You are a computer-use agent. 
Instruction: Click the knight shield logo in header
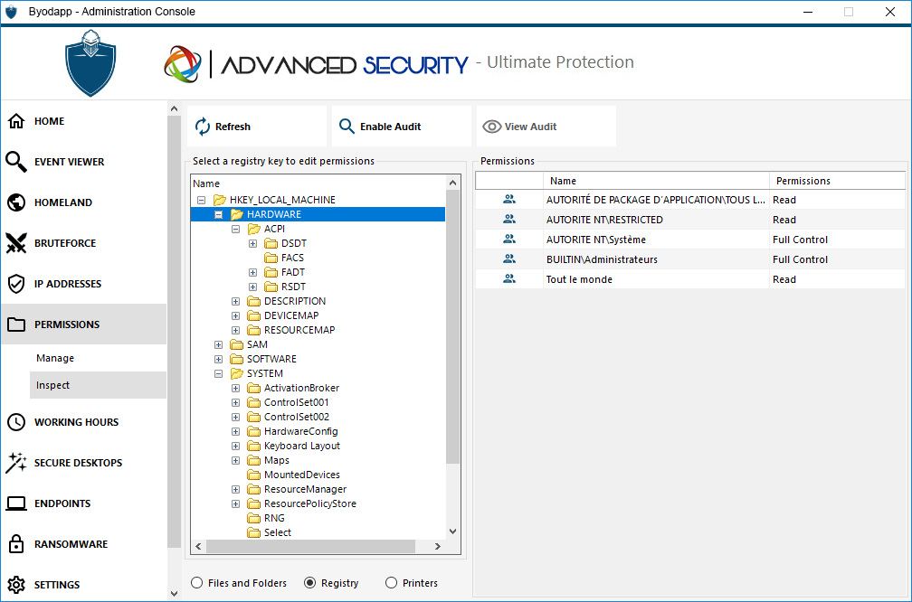coord(90,62)
